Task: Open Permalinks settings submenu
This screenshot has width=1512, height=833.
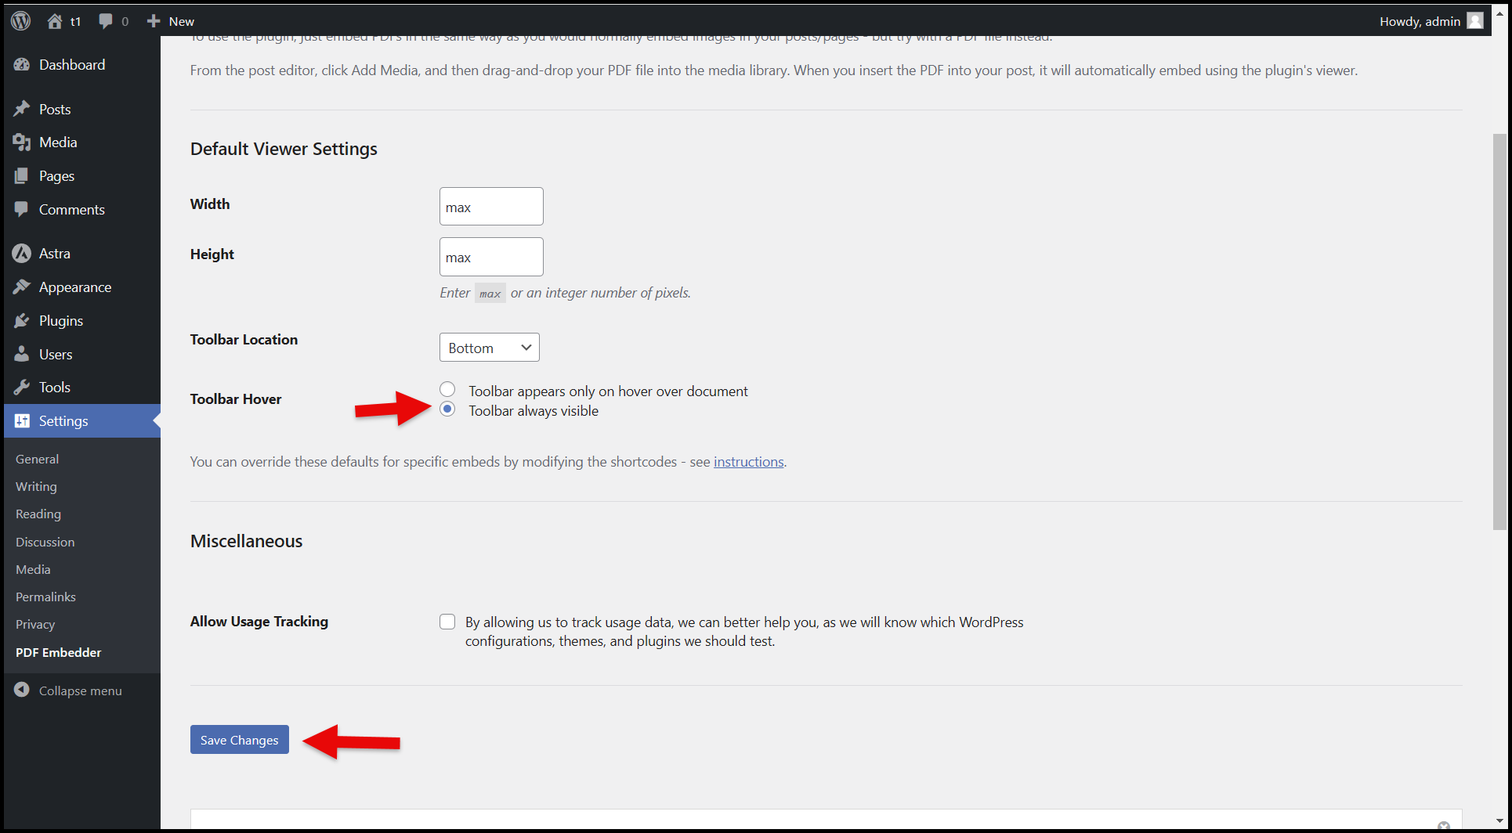Action: tap(45, 597)
